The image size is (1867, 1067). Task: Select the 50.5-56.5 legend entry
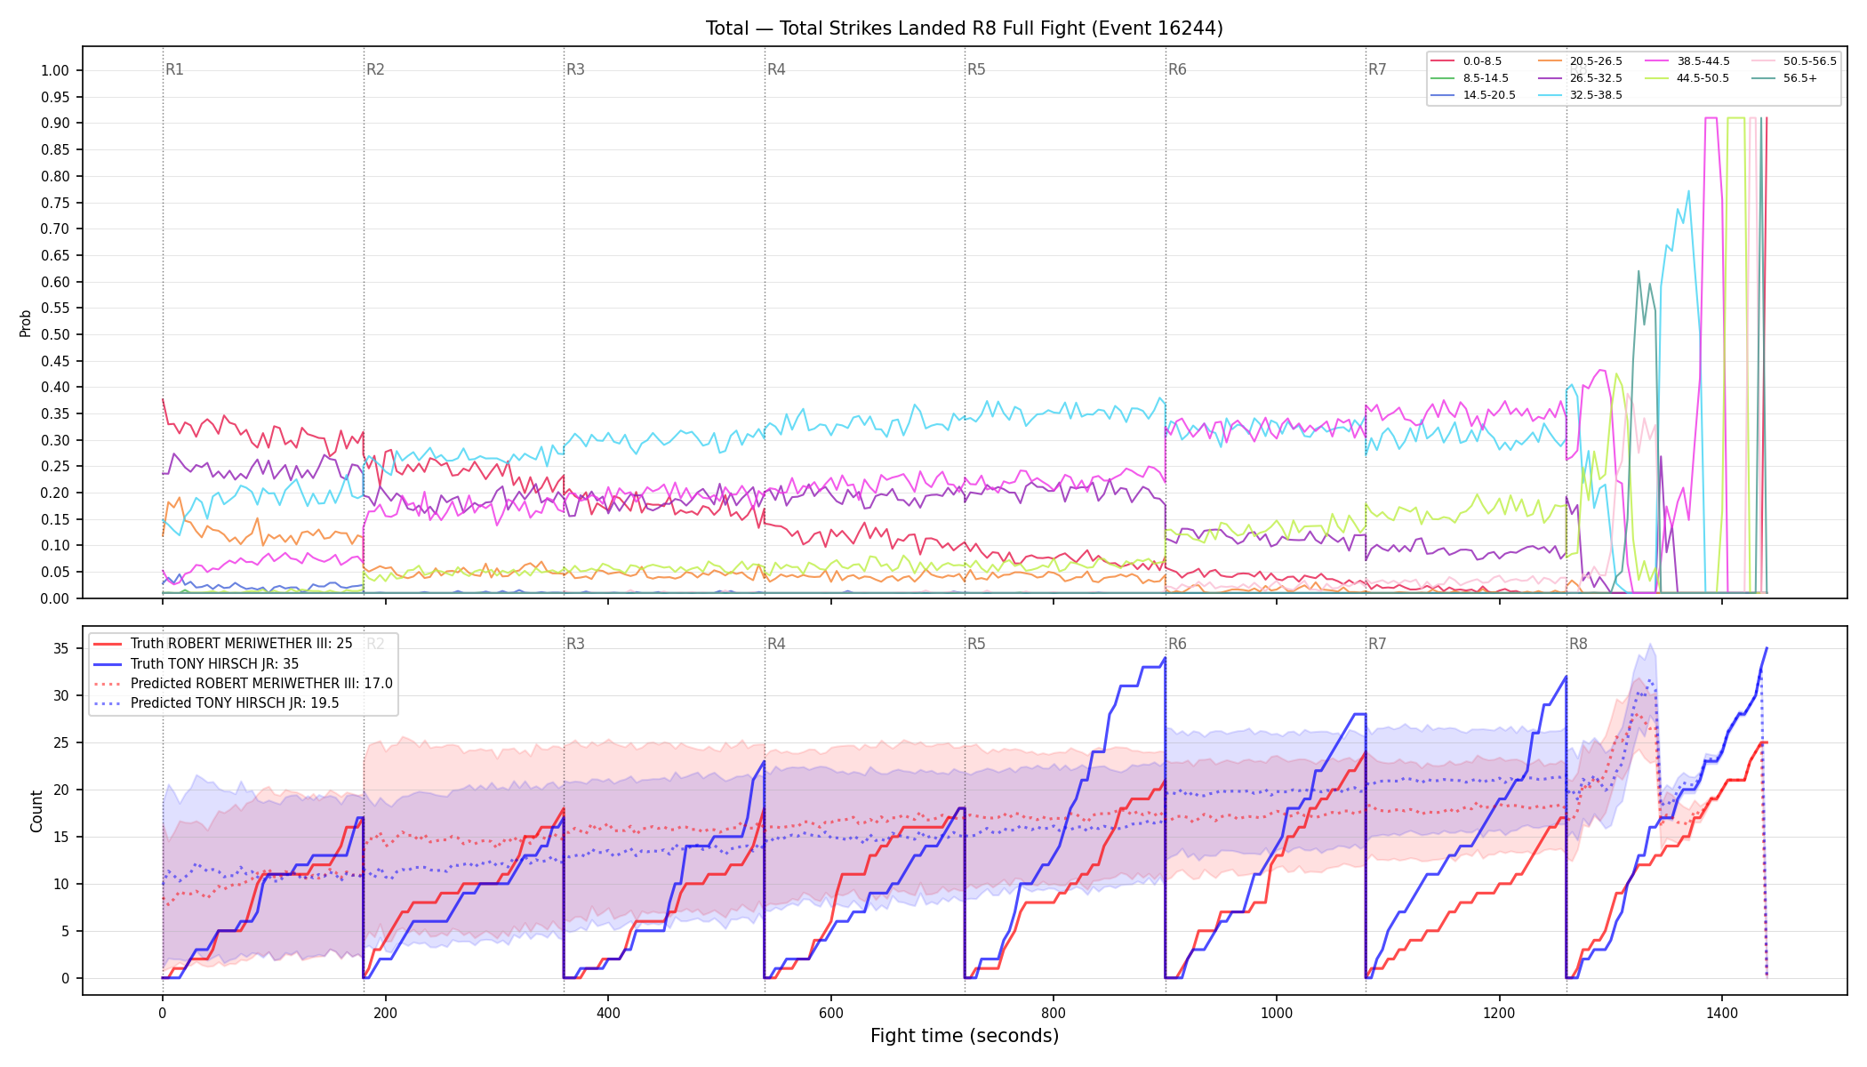coord(1793,61)
